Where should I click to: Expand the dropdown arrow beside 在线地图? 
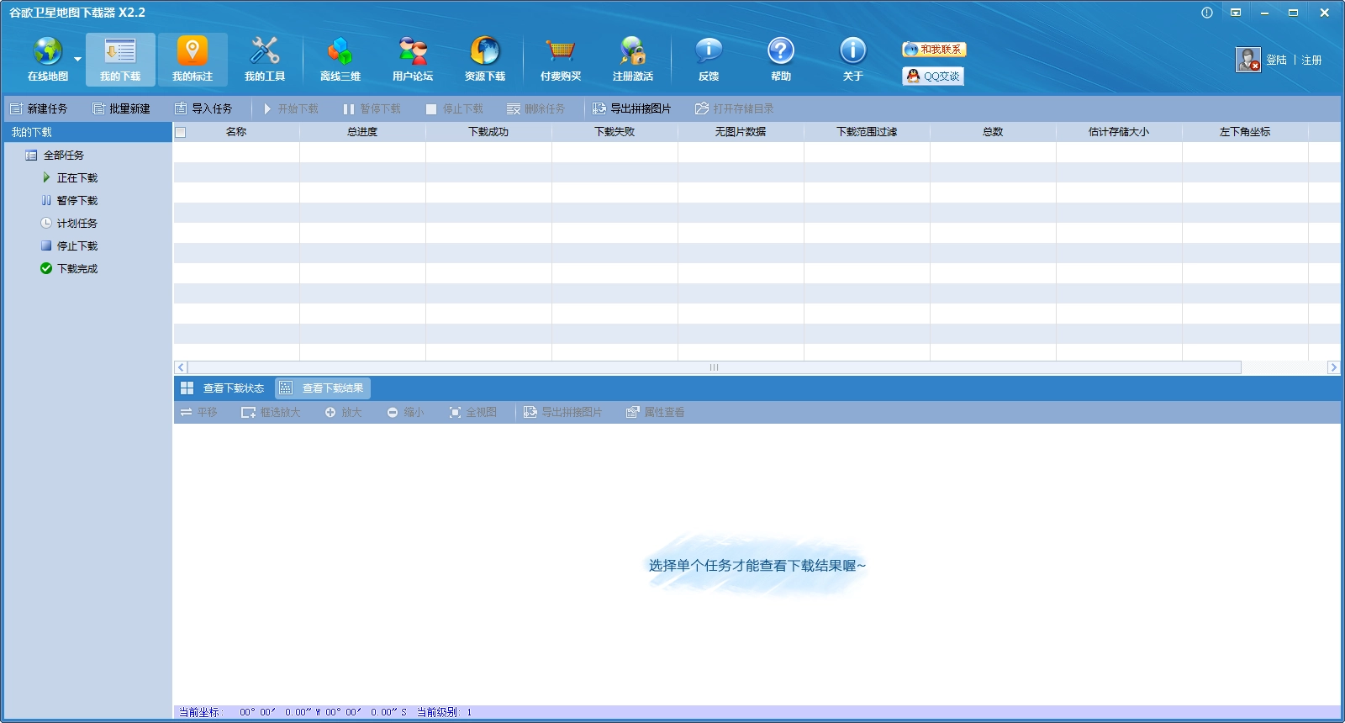pyautogui.click(x=77, y=60)
